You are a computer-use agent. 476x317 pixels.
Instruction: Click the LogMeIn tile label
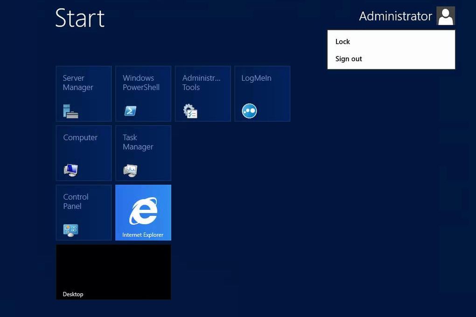[256, 78]
